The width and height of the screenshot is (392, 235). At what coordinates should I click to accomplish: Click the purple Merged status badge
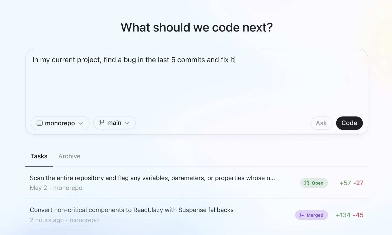pos(311,215)
